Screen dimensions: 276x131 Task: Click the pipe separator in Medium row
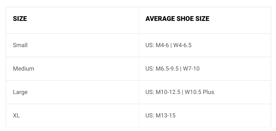coord(181,69)
